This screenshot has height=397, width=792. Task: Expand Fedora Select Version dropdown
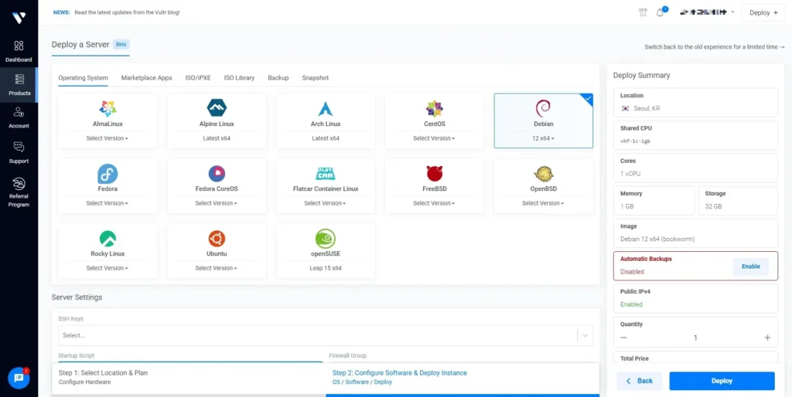click(x=107, y=203)
